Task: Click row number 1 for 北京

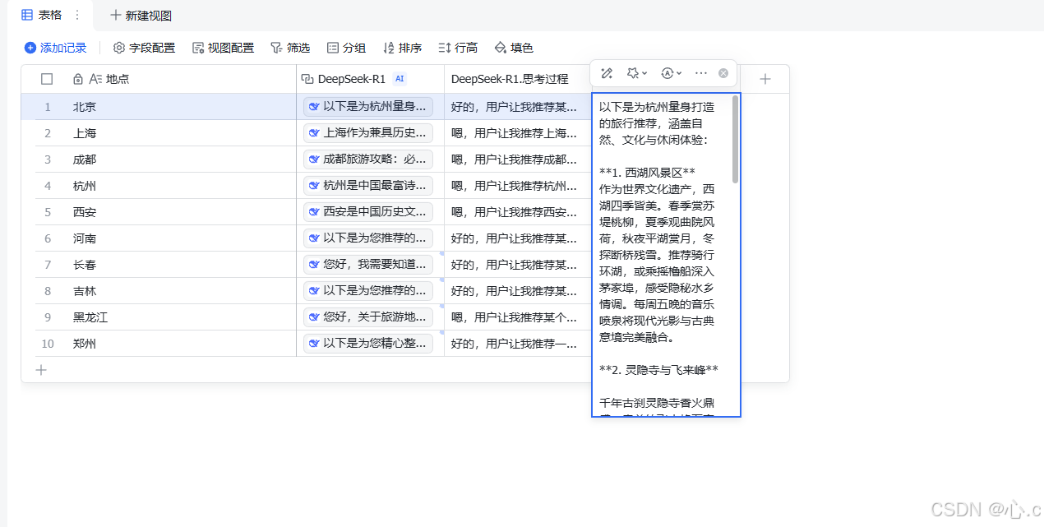Action: (48, 107)
